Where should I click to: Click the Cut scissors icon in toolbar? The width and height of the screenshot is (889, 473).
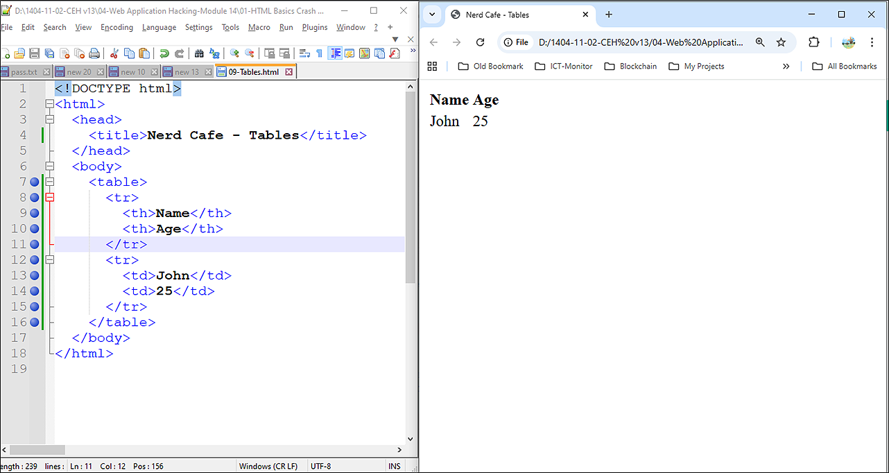coord(114,53)
